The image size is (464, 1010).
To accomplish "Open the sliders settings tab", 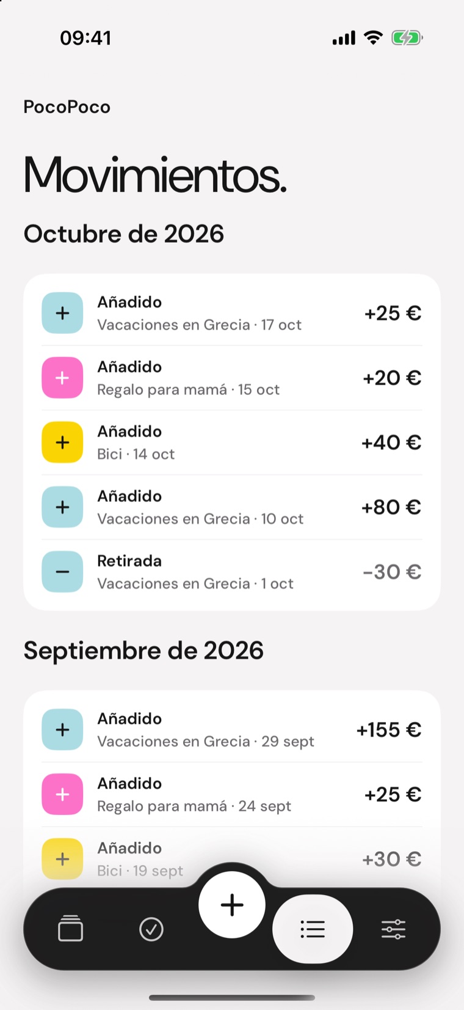I will (x=393, y=929).
